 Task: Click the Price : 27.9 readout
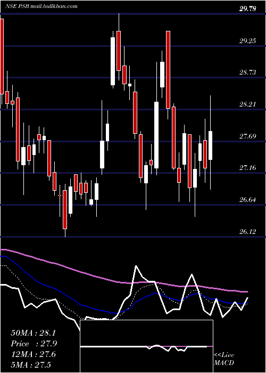point(34,344)
